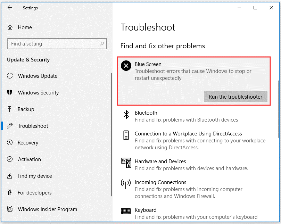
Task: Maximize the Settings window
Action: coord(255,8)
